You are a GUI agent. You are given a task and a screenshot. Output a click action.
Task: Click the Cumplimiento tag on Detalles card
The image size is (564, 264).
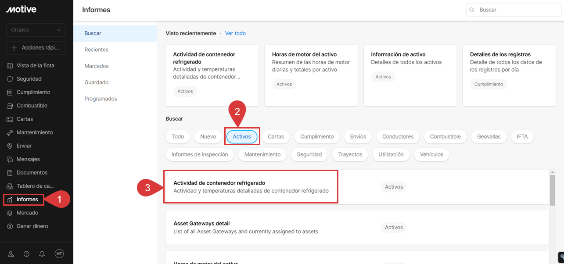(x=489, y=84)
